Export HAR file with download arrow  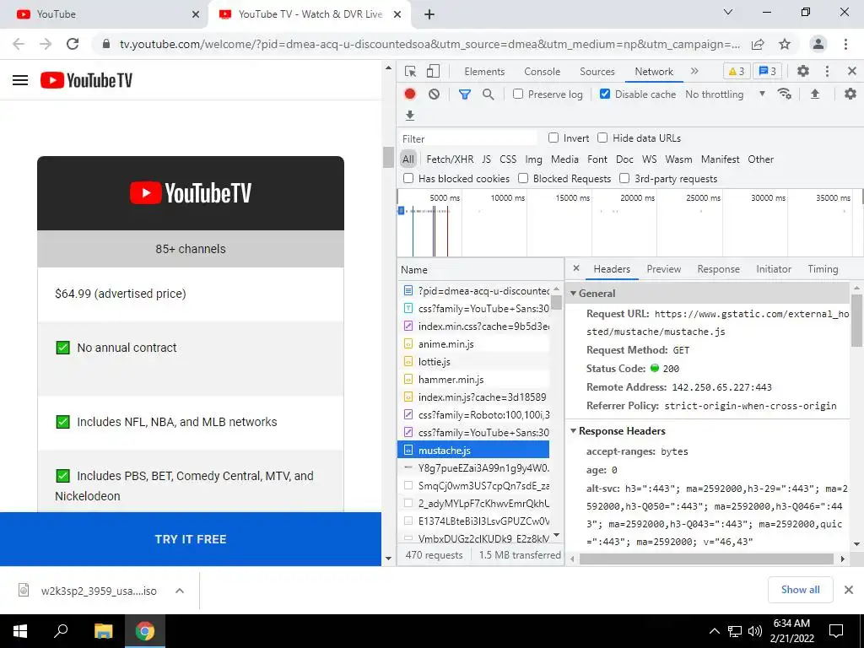[x=409, y=116]
